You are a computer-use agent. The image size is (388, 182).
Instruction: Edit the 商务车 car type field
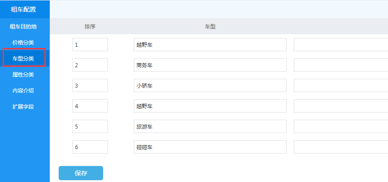pos(210,65)
